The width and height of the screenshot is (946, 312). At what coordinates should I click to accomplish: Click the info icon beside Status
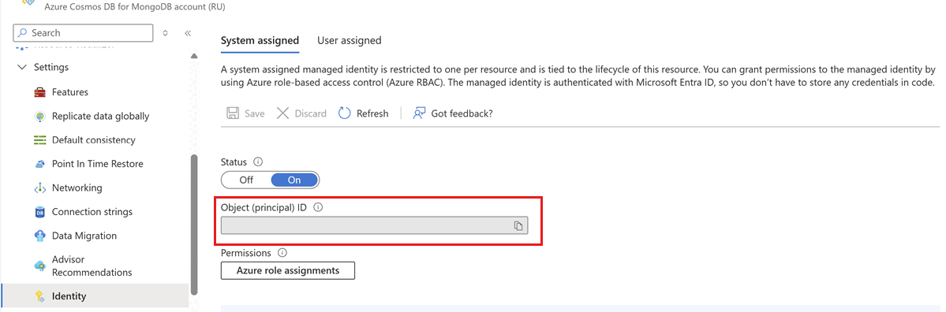(258, 162)
